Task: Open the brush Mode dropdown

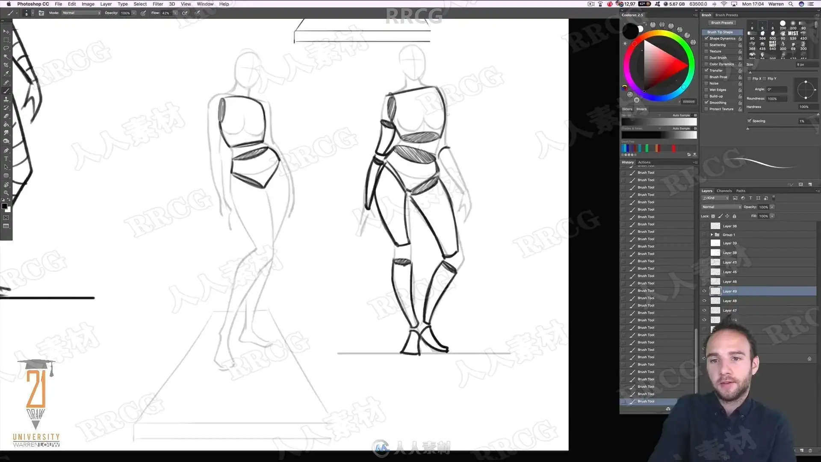Action: pyautogui.click(x=81, y=13)
